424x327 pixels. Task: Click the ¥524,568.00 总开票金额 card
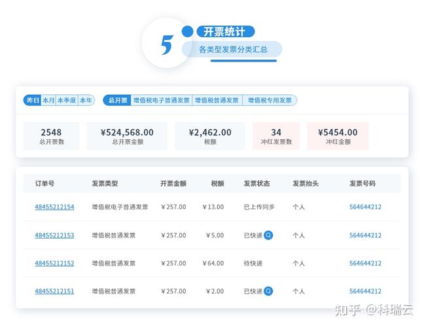(x=127, y=136)
